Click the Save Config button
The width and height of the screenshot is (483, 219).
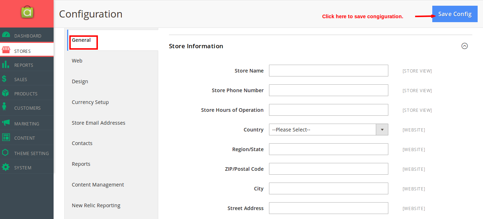tap(455, 14)
